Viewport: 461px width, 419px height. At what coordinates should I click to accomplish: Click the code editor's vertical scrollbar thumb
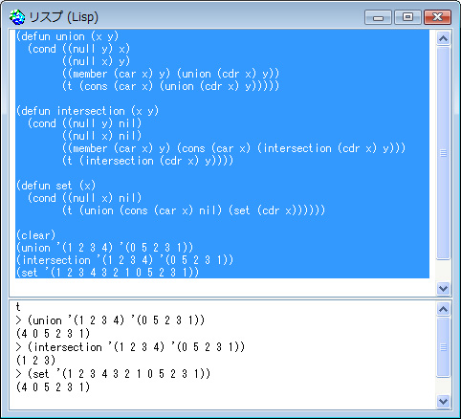(x=443, y=153)
